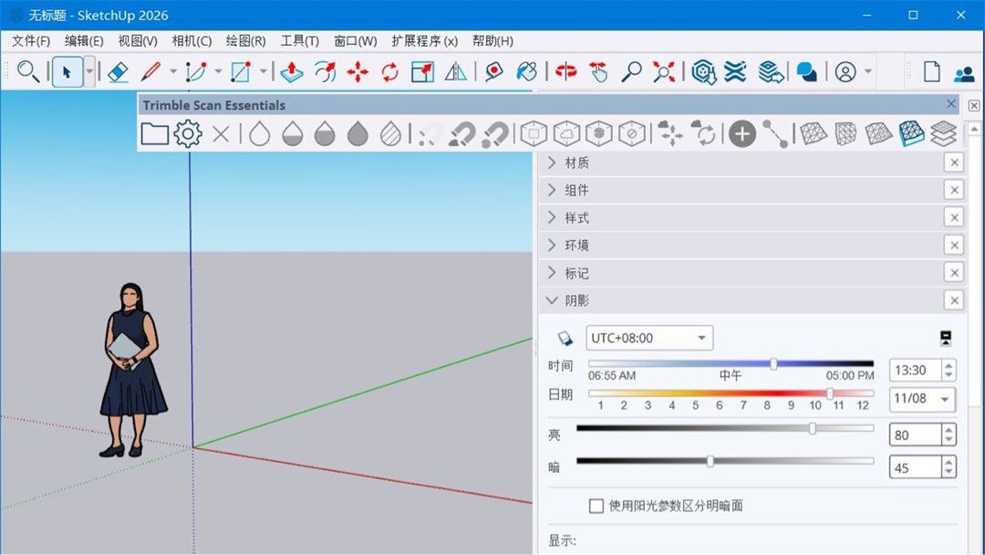The image size is (985, 555).
Task: Enable 使用阳光参数区分明暗面 checkbox
Action: (x=596, y=505)
